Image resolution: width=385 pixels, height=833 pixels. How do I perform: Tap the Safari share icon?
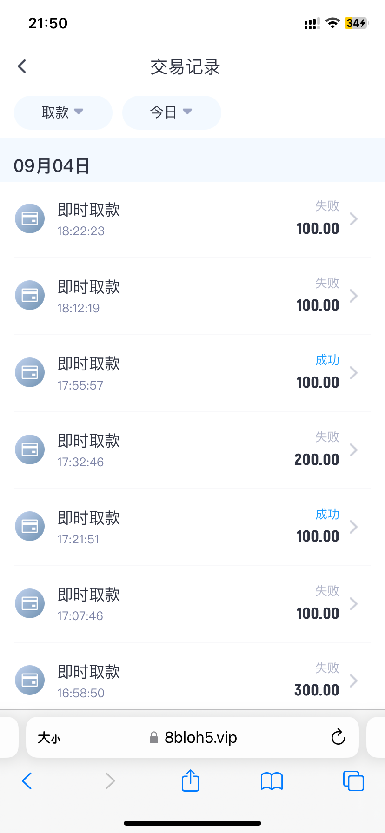click(190, 780)
